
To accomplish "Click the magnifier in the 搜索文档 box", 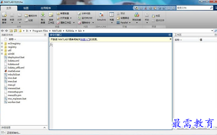I will click(211, 8).
